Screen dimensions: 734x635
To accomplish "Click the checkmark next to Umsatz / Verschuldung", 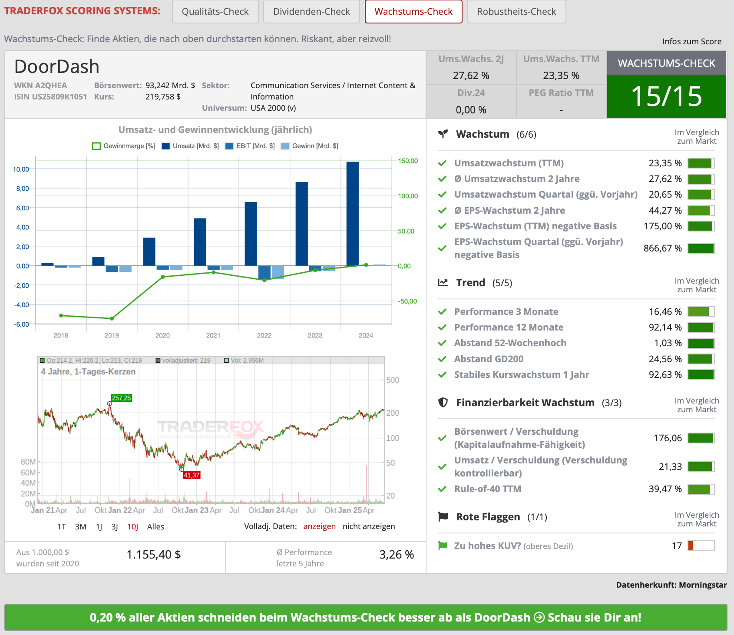I will (x=443, y=467).
